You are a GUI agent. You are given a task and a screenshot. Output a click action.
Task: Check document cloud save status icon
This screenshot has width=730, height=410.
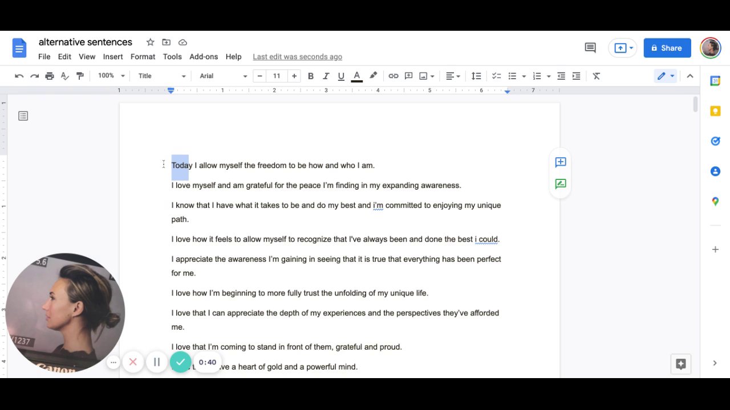(182, 42)
